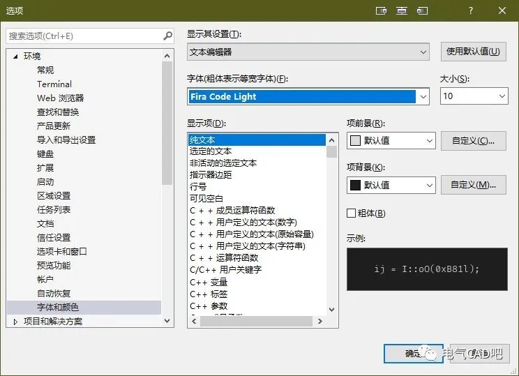The height and width of the screenshot is (376, 519).
Task: Select 启动 in options tree
Action: tap(45, 181)
